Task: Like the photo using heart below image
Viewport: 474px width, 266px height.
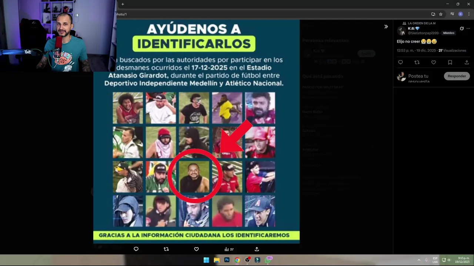Action: pyautogui.click(x=196, y=249)
